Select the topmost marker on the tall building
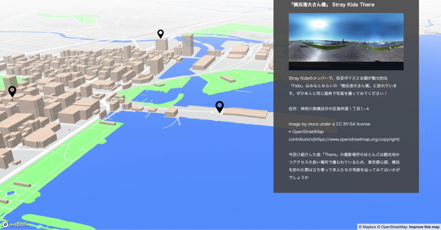The height and width of the screenshot is (230, 441). [x=160, y=34]
